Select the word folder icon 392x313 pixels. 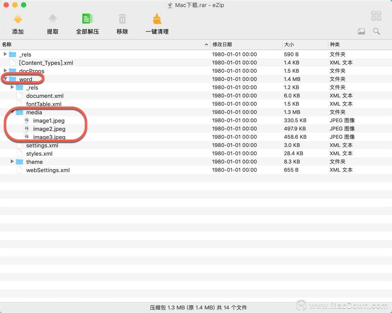pyautogui.click(x=13, y=79)
